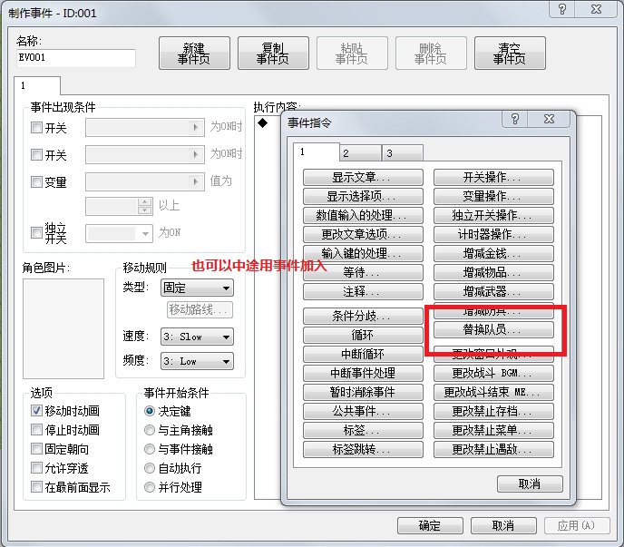Open the 类型 movement type dropdown
This screenshot has width=624, height=547.
pyautogui.click(x=197, y=288)
